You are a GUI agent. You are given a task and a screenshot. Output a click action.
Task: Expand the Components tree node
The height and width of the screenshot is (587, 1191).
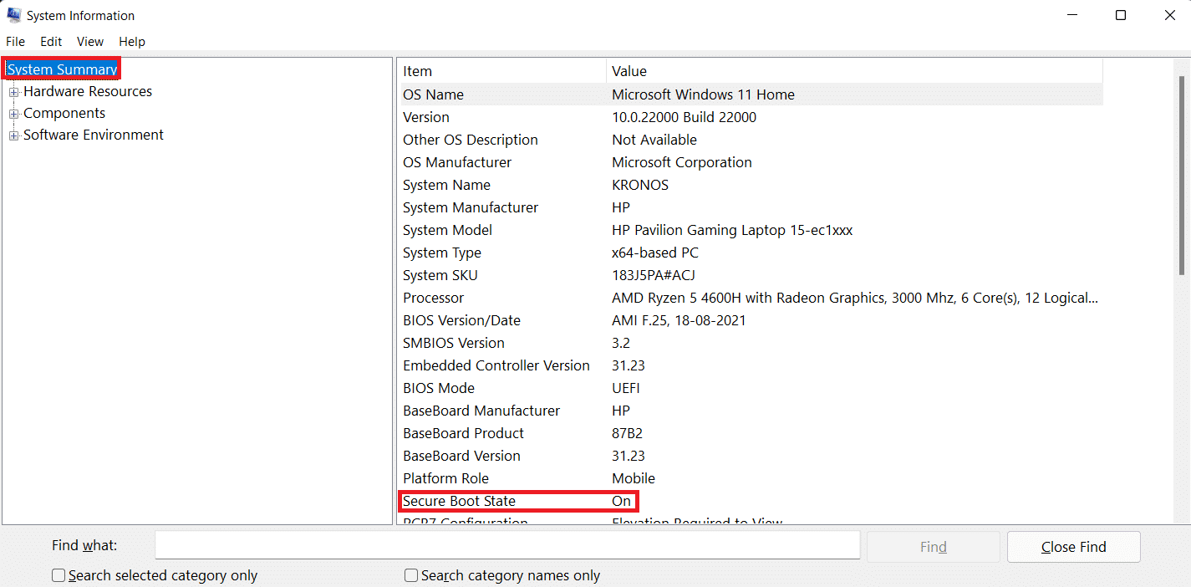click(13, 114)
